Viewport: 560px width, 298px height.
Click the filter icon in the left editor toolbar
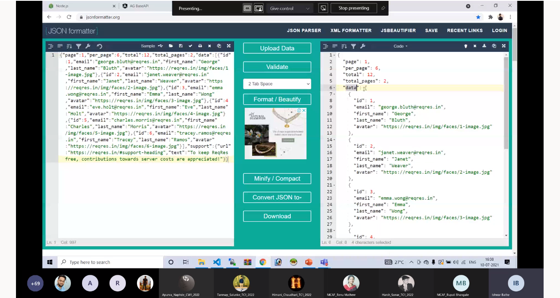point(78,46)
